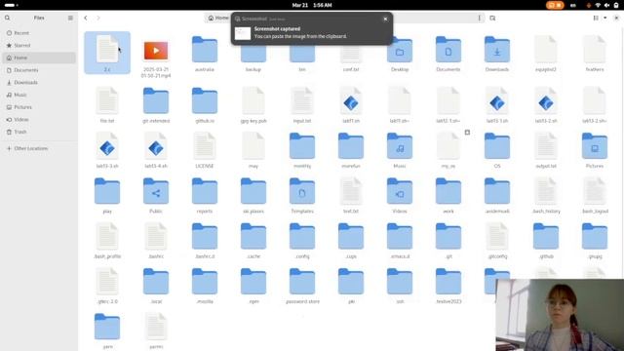
Task: Select the input.txt file
Action: [302, 100]
